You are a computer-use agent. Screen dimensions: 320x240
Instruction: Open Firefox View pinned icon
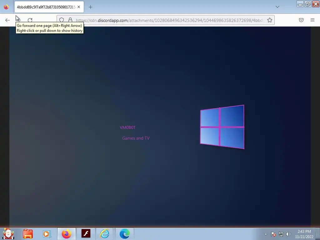click(x=6, y=7)
